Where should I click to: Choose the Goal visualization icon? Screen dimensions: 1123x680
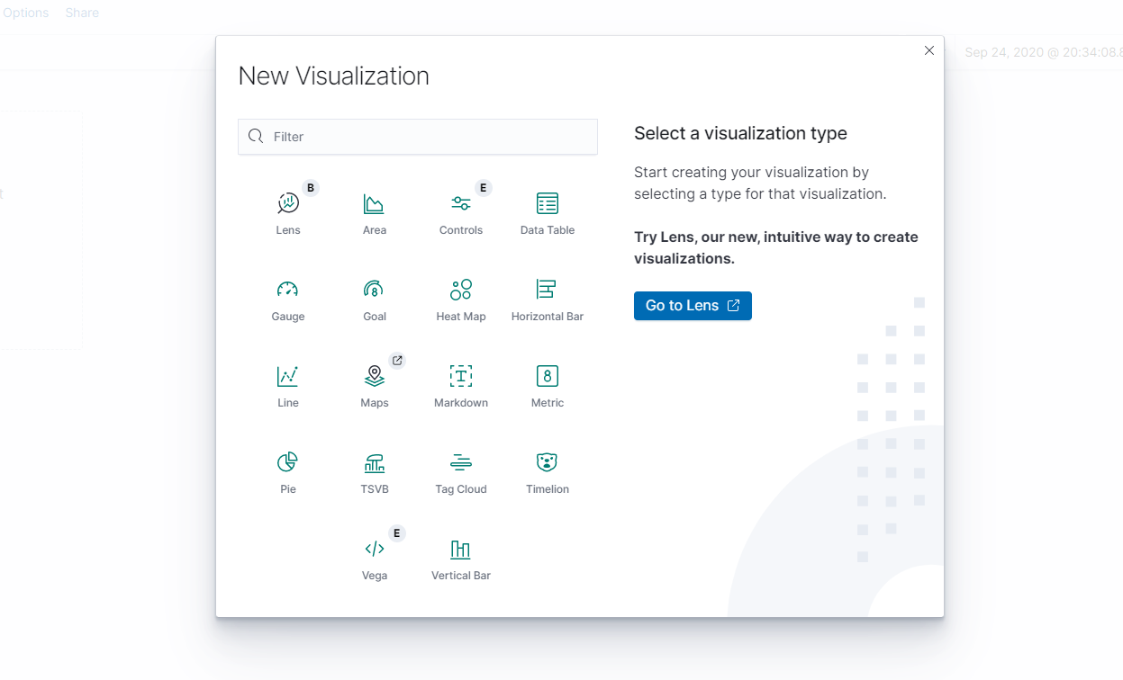pyautogui.click(x=374, y=290)
